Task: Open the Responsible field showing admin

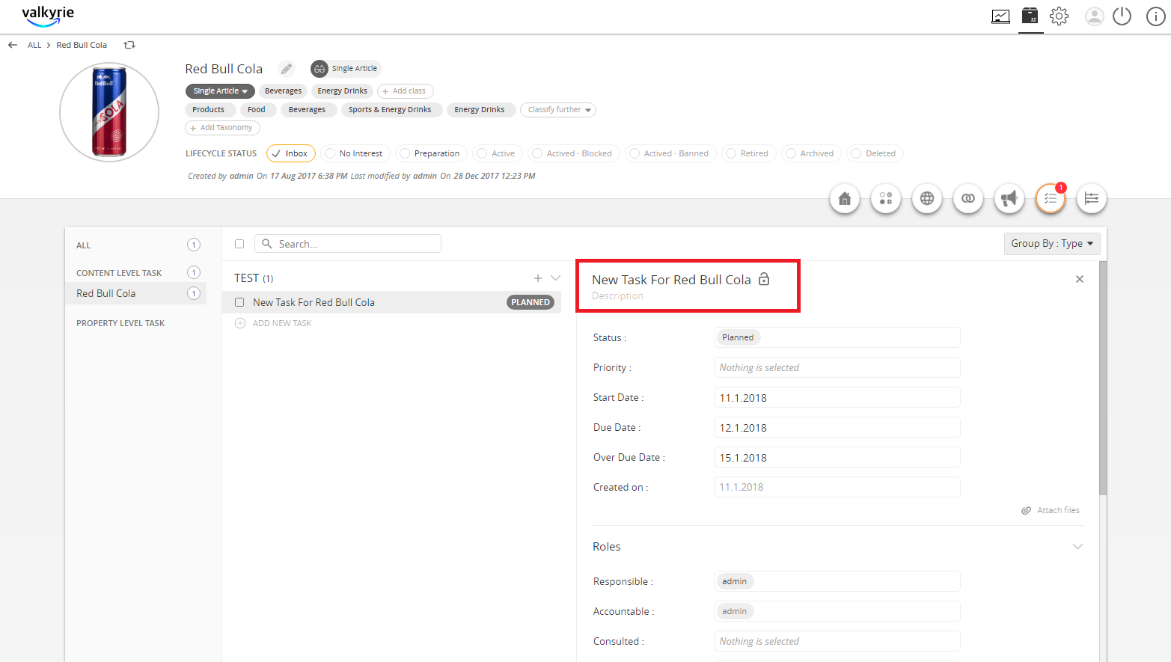Action: point(837,581)
